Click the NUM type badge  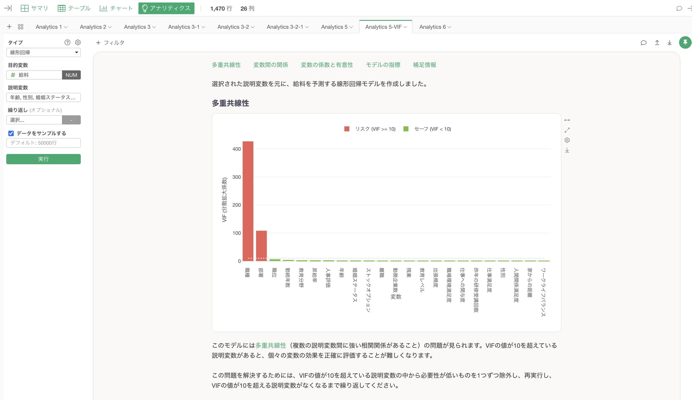click(x=71, y=75)
